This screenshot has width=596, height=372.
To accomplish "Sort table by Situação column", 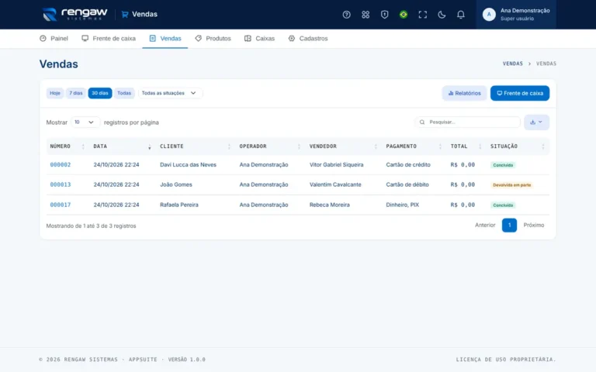I will pyautogui.click(x=518, y=146).
